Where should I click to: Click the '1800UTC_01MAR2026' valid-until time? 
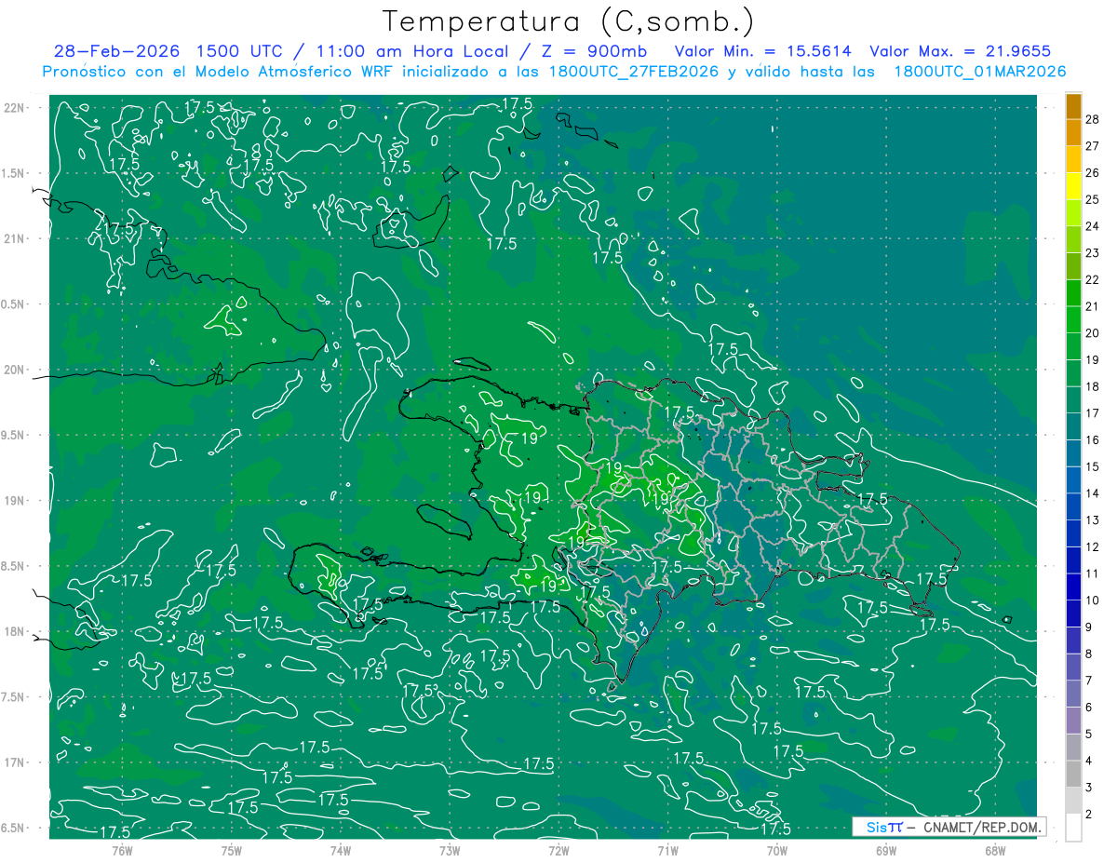click(979, 72)
